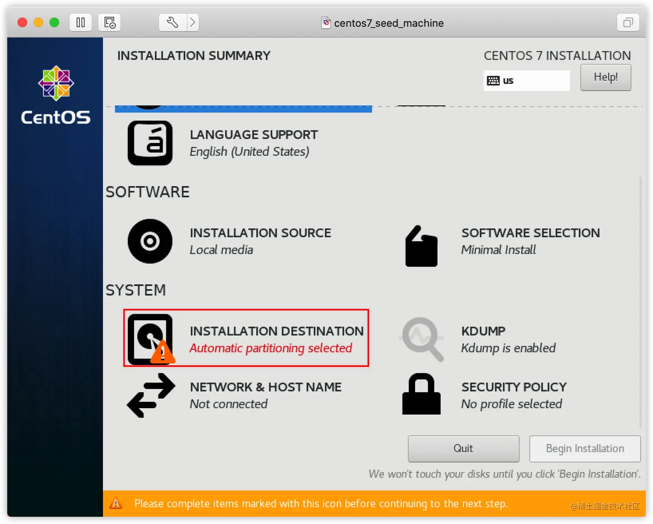Enter single window mode icon
This screenshot has height=524, width=653.
628,22
